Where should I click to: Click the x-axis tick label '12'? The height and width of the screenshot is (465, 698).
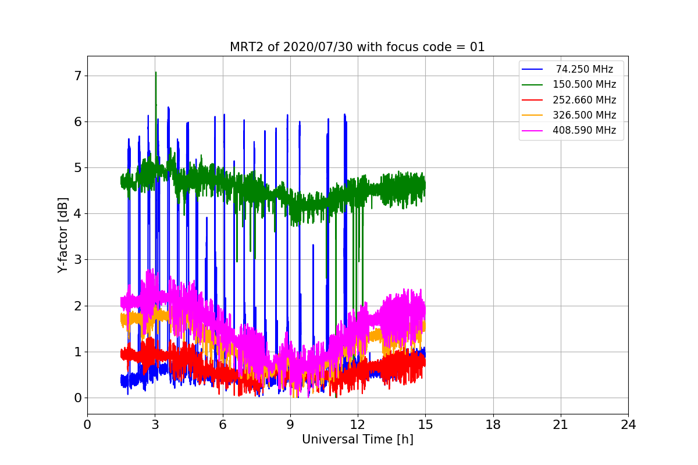pyautogui.click(x=358, y=425)
